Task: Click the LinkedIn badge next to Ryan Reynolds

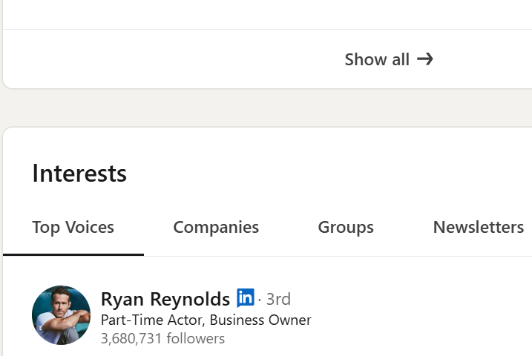Action: coord(245,298)
